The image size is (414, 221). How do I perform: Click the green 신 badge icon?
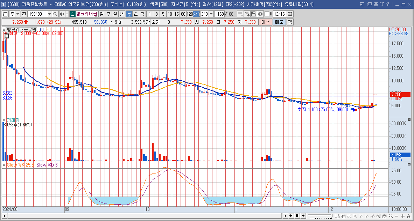click(72, 14)
